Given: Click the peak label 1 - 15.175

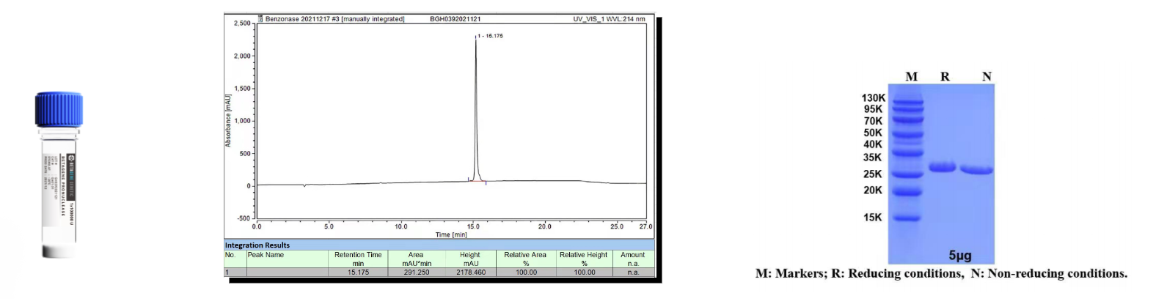Looking at the screenshot, I should [490, 36].
